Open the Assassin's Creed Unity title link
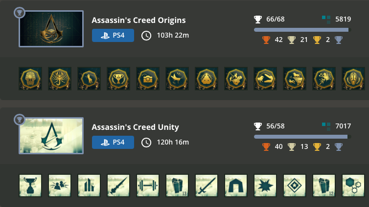Image resolution: width=369 pixels, height=207 pixels. coord(135,127)
